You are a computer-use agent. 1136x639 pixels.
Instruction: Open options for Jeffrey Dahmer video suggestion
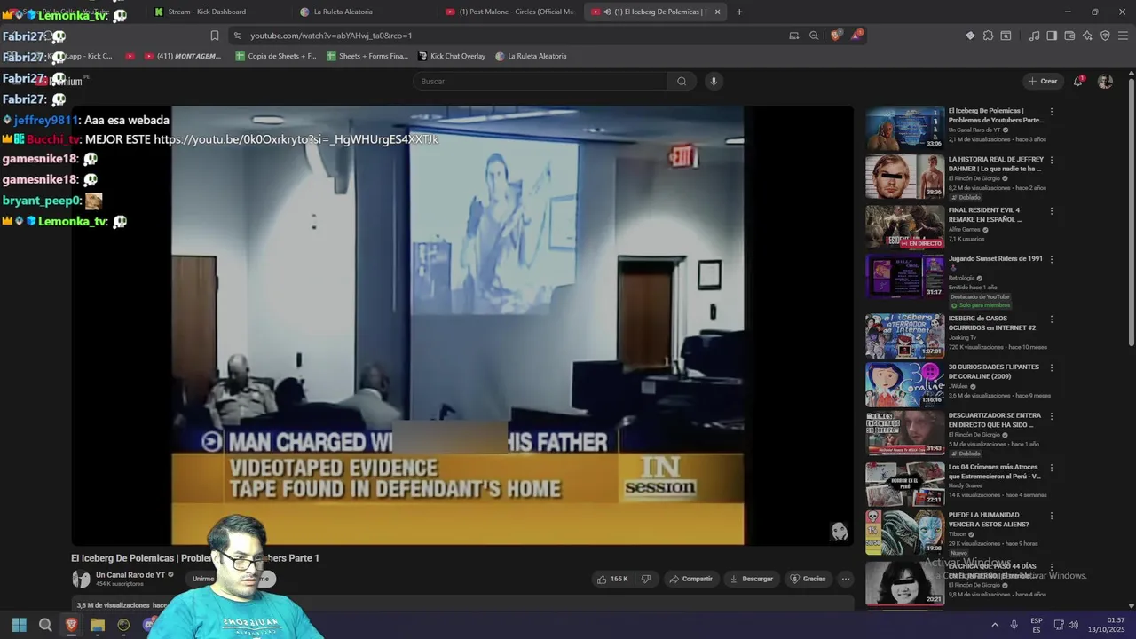click(1052, 161)
